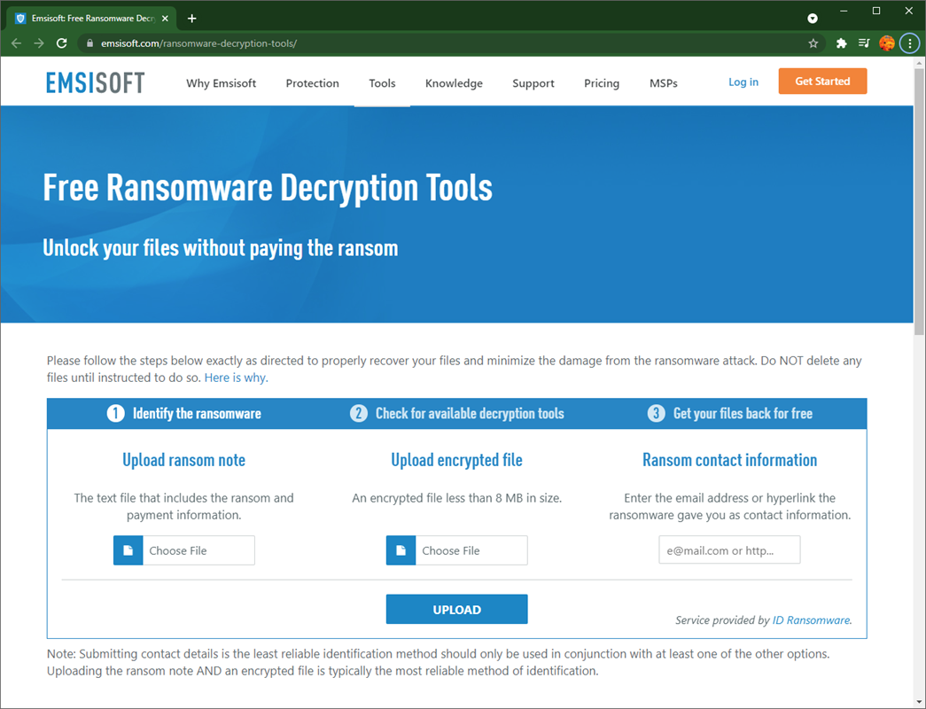The width and height of the screenshot is (926, 709).
Task: Open the ID Ransomware link
Action: (811, 619)
